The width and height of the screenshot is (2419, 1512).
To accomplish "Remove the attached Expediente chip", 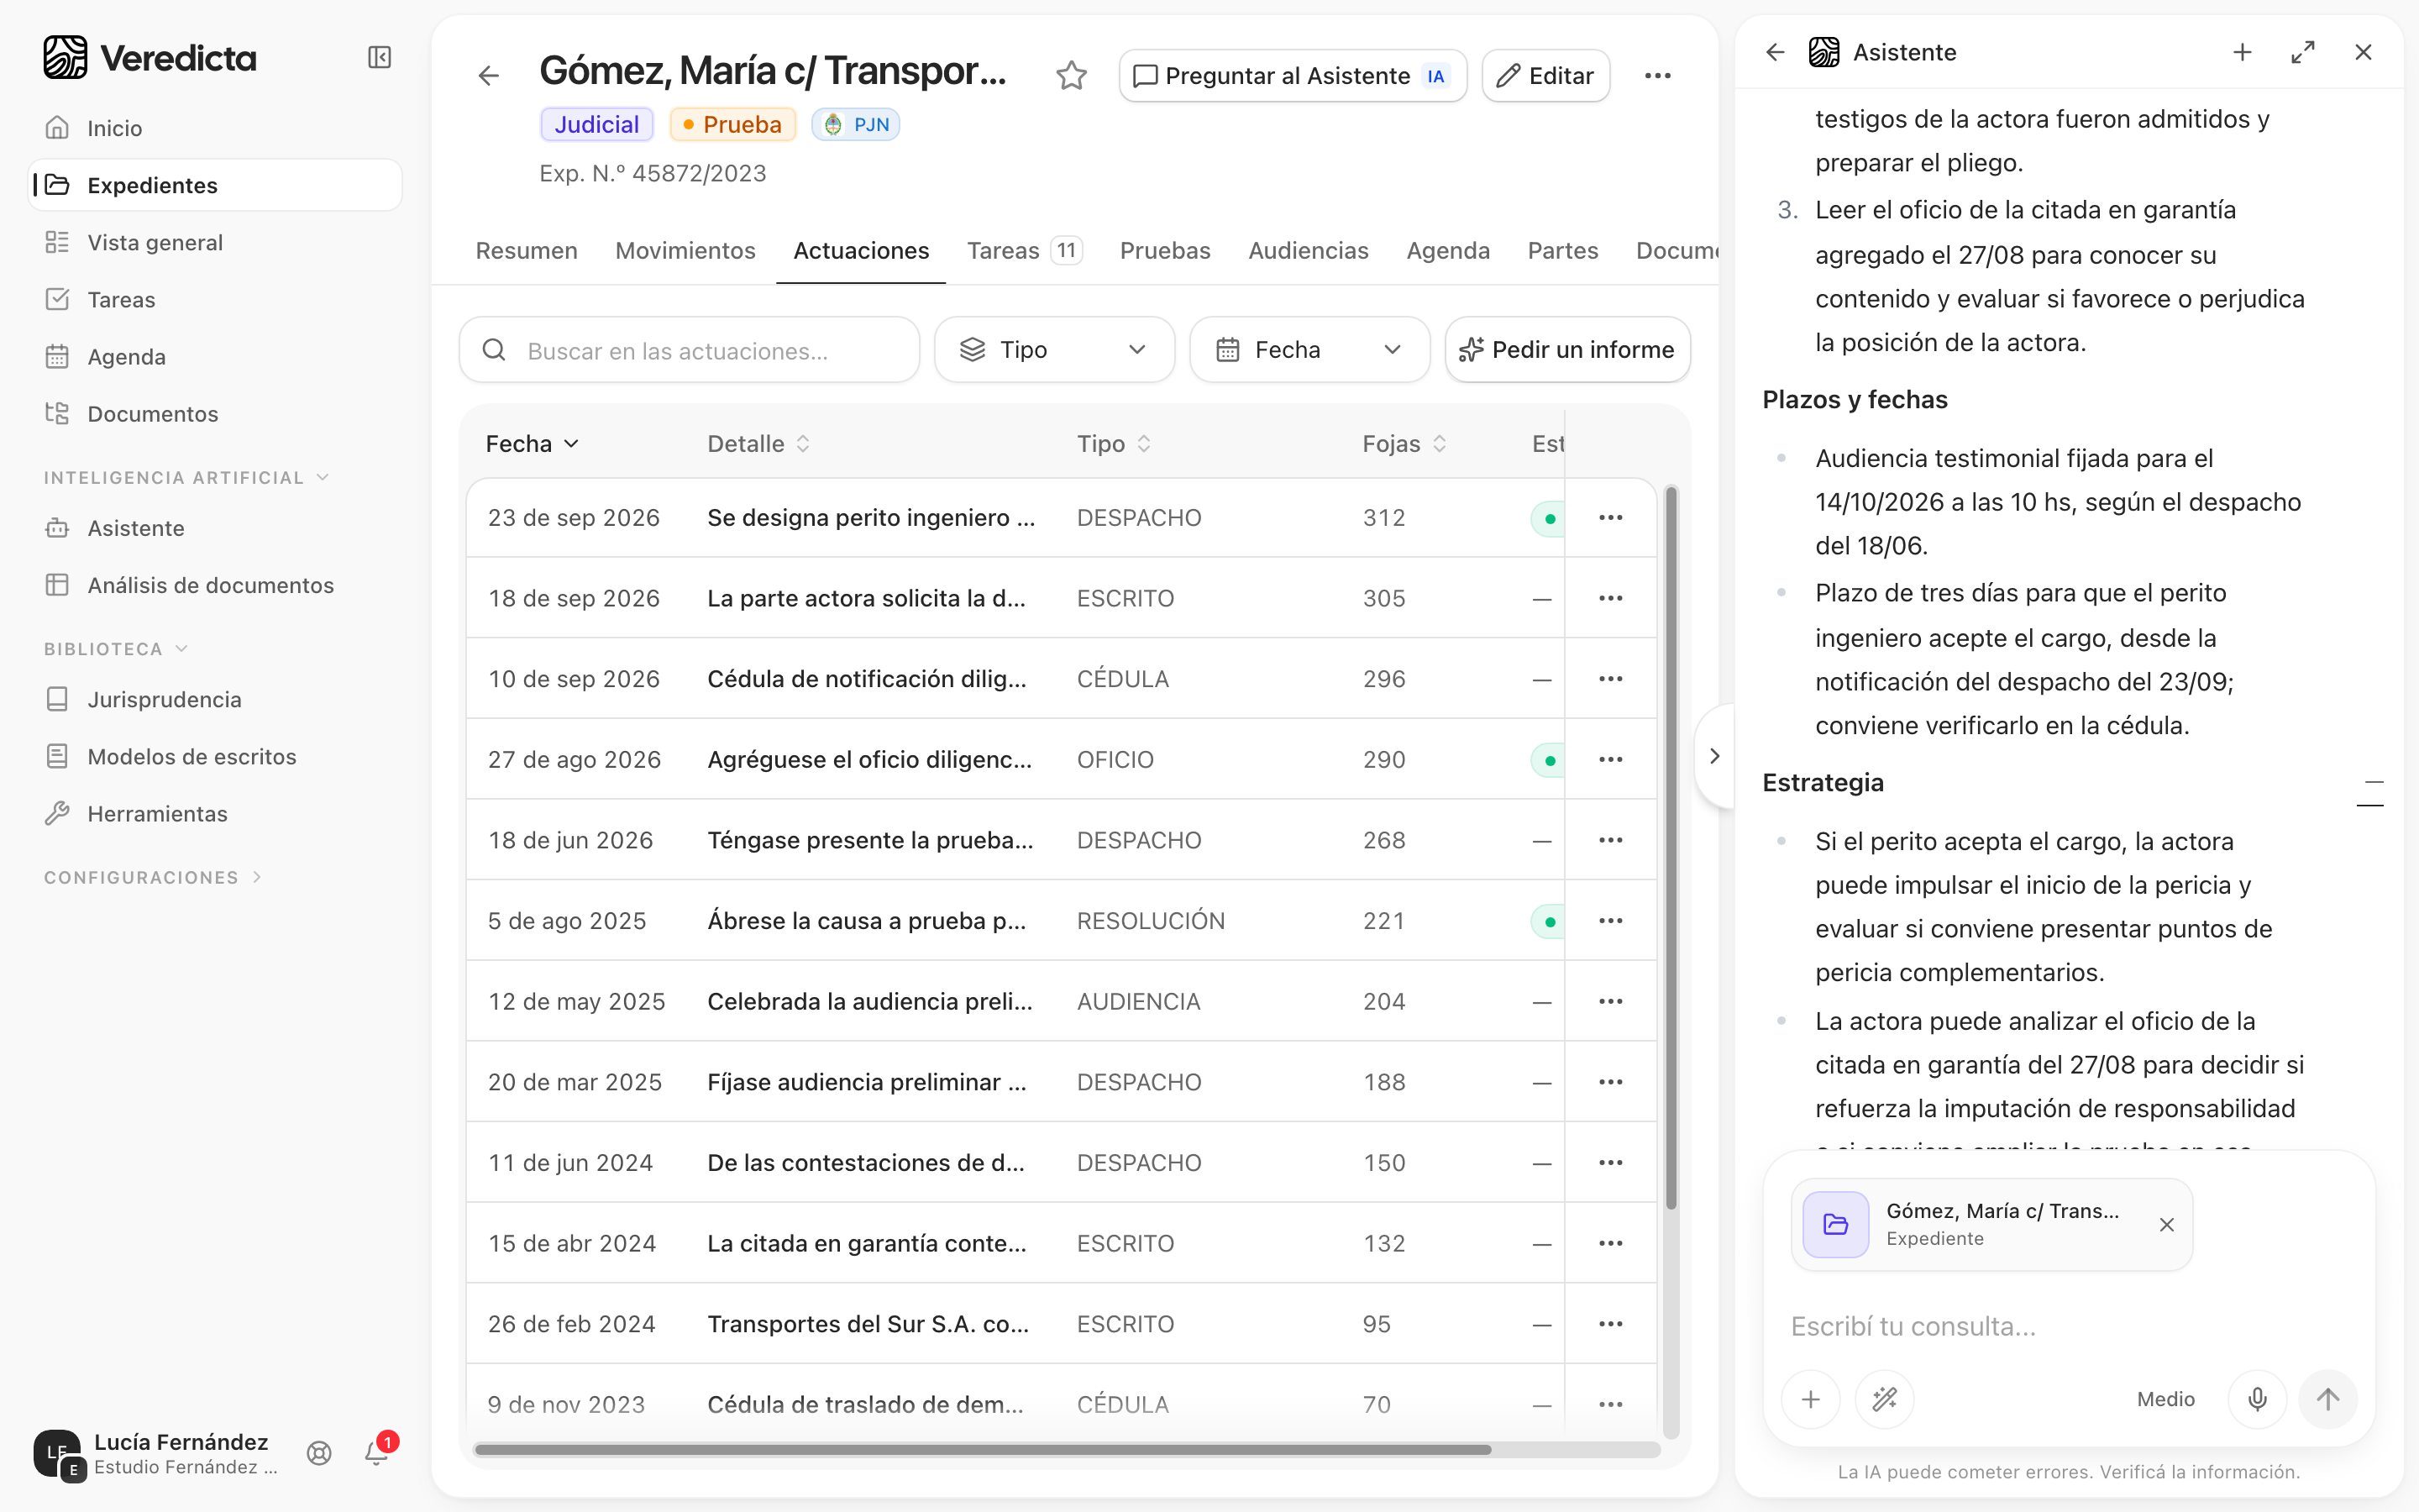I will [2166, 1225].
